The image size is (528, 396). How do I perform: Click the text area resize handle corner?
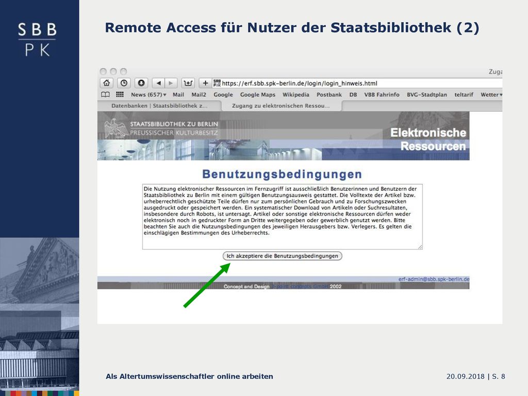point(420,247)
